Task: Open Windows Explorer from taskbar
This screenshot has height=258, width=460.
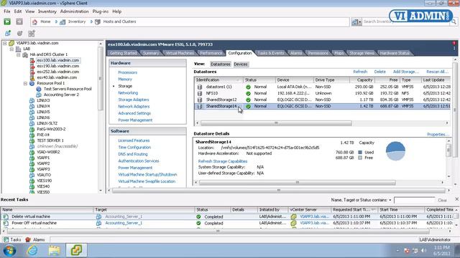Action: click(x=55, y=251)
